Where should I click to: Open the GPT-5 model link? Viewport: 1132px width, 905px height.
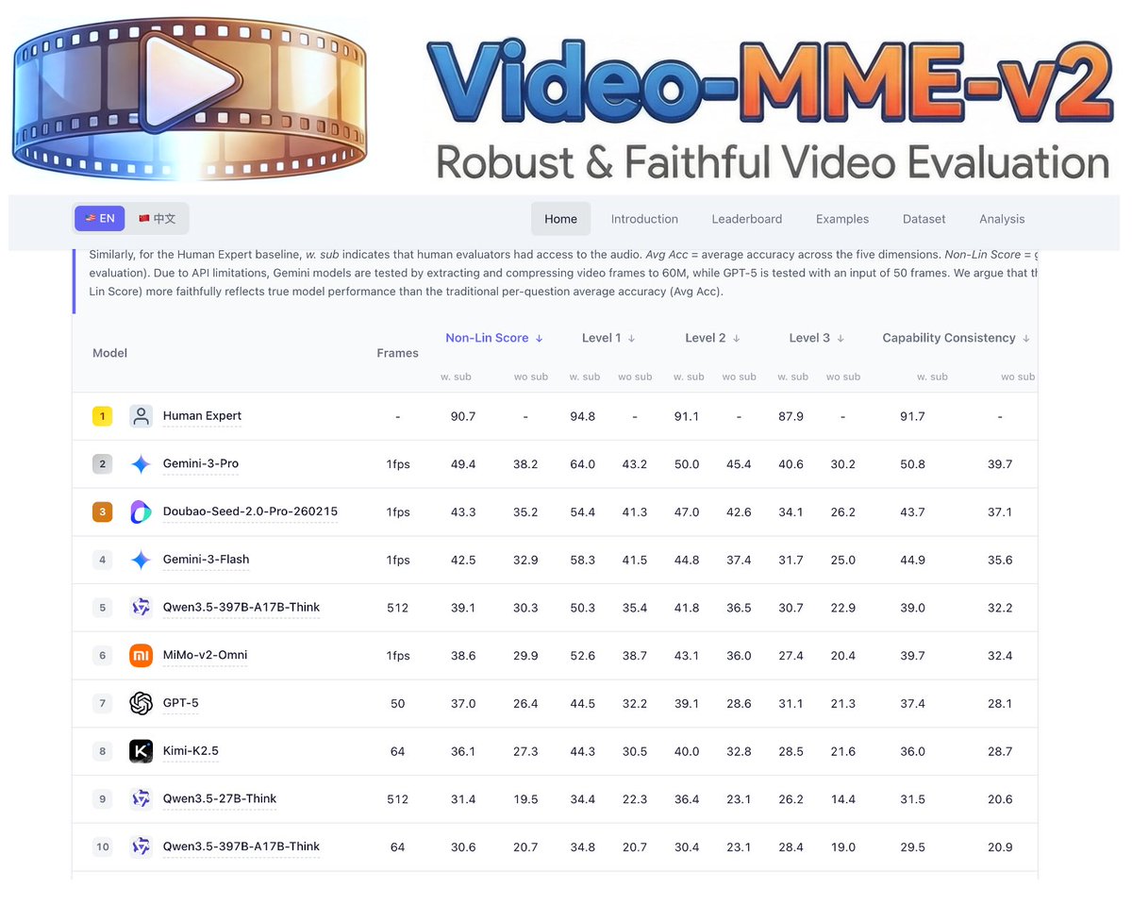180,703
